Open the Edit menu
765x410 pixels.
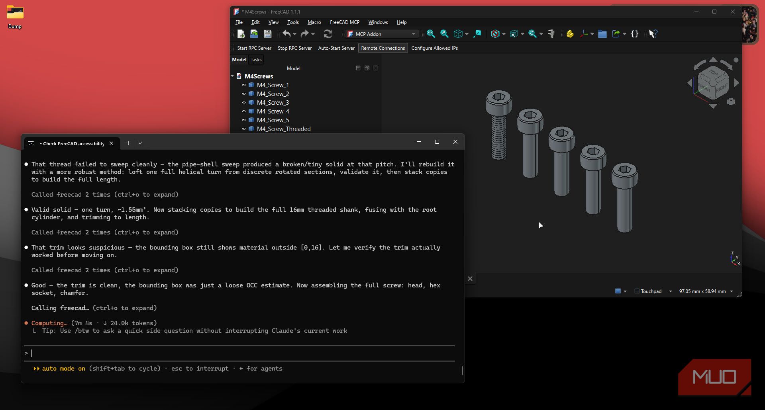tap(255, 22)
